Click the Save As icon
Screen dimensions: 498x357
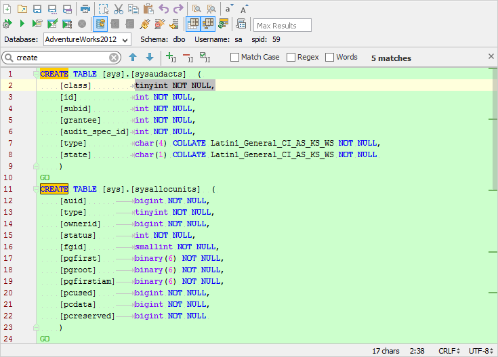click(x=52, y=9)
